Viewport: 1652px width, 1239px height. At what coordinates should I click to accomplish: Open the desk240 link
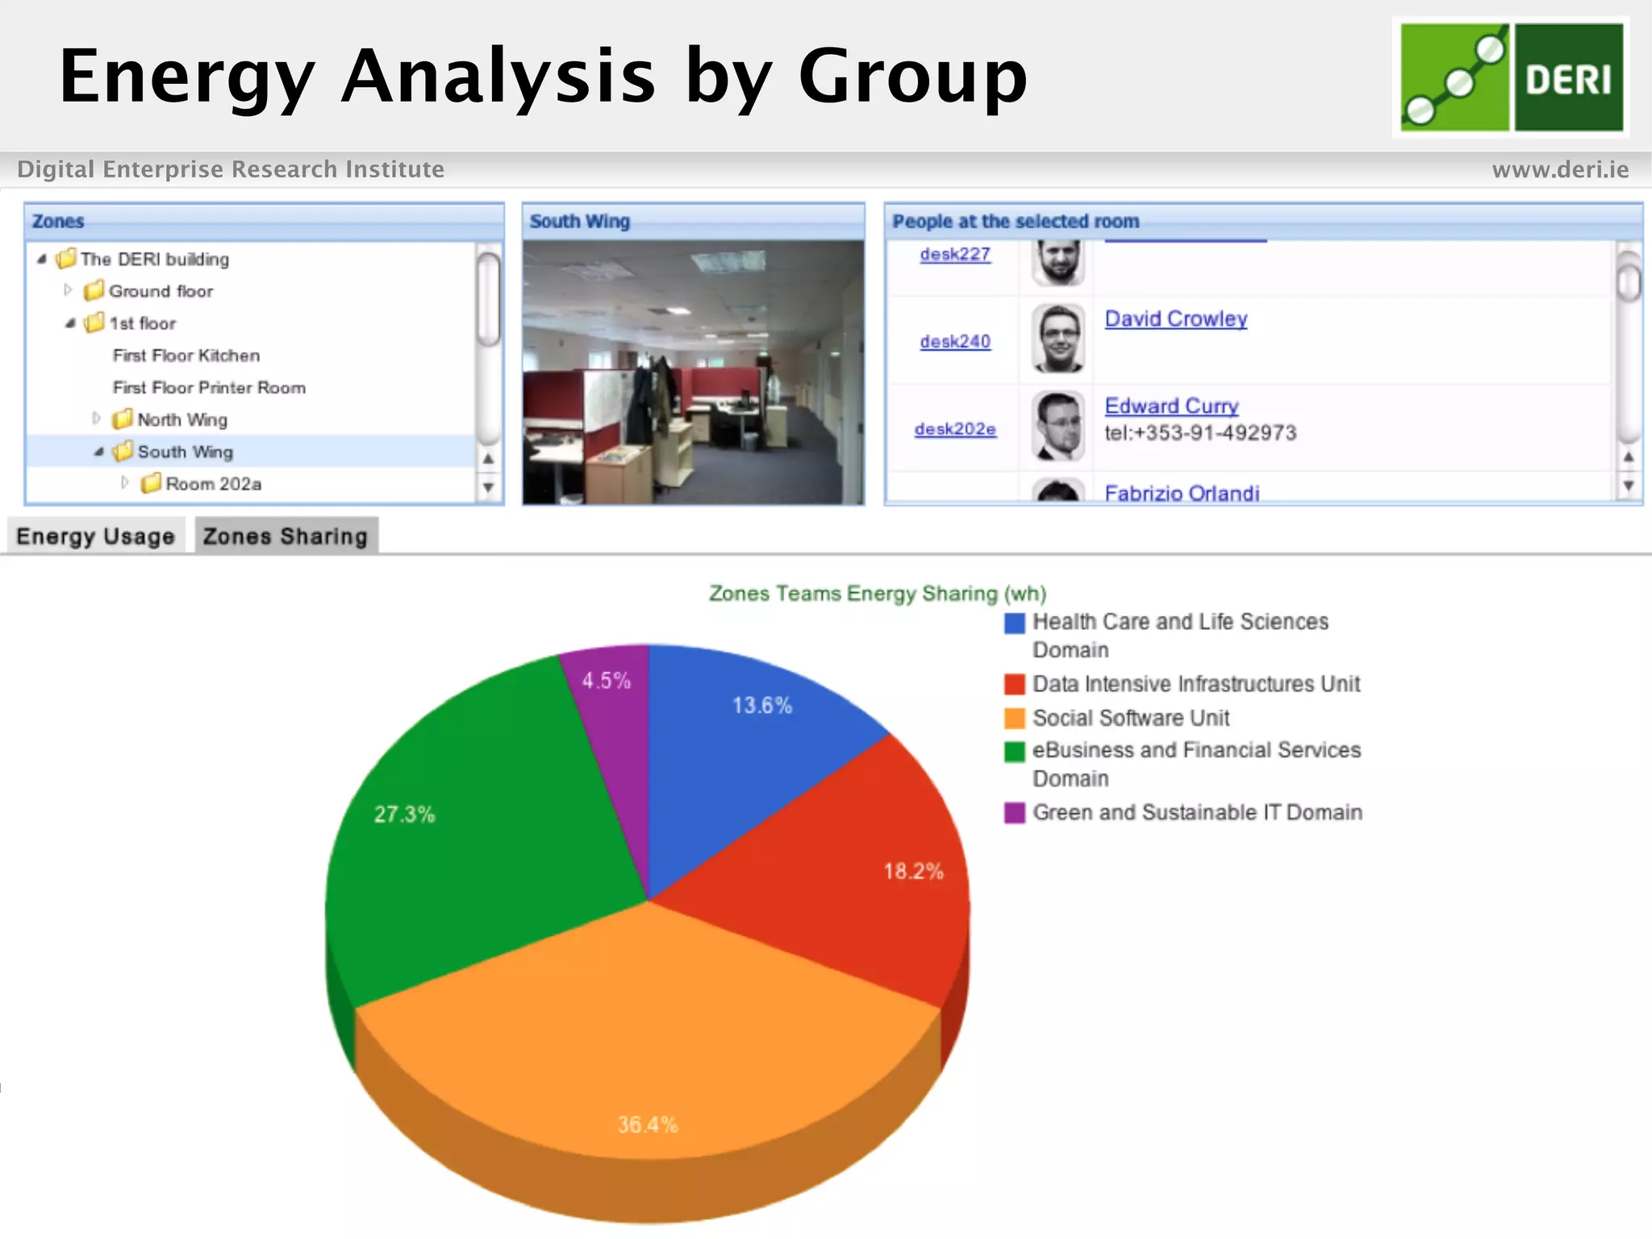955,342
